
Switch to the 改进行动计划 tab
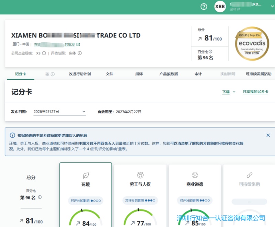80,74
